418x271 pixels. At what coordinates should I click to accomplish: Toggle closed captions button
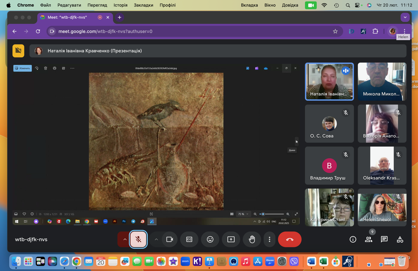(x=189, y=239)
